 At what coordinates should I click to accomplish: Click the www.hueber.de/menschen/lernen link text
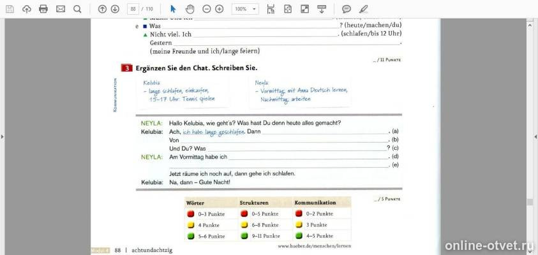tap(314, 245)
